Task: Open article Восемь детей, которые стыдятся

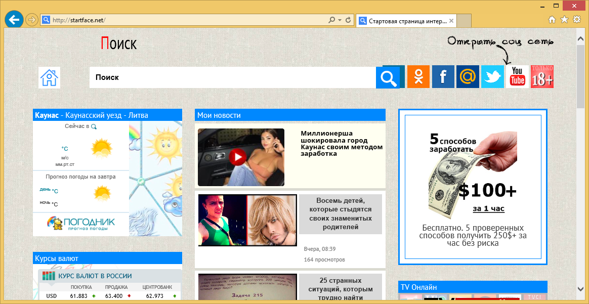Action: tap(341, 214)
